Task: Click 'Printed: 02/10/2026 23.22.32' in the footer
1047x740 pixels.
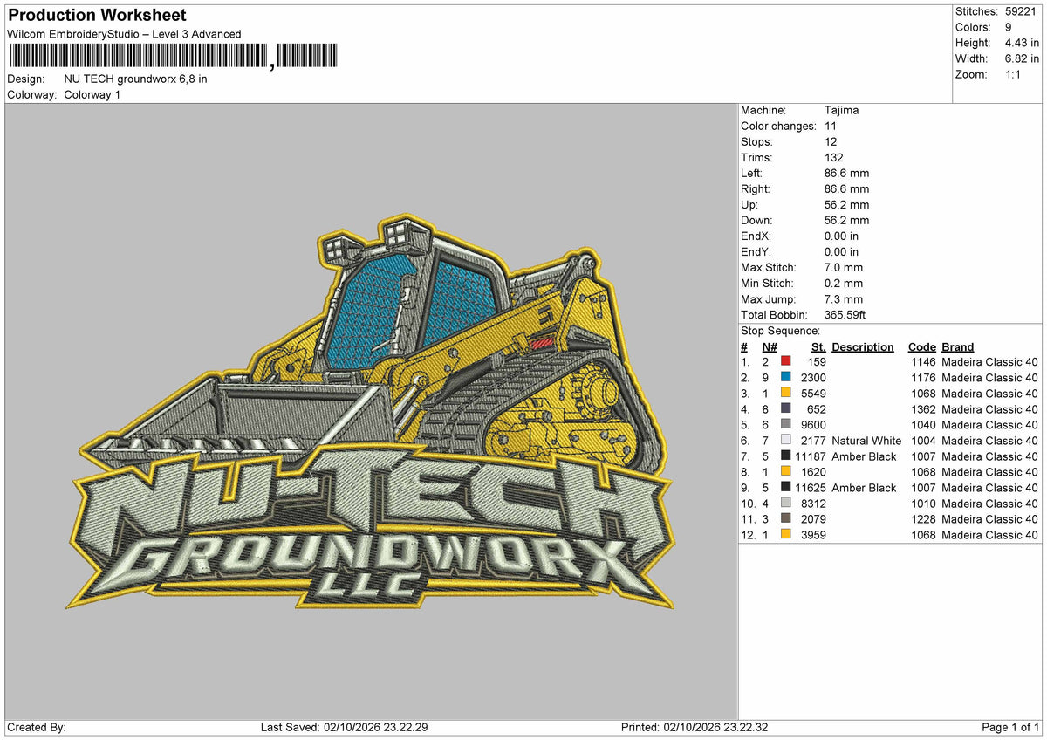Action: 695,728
